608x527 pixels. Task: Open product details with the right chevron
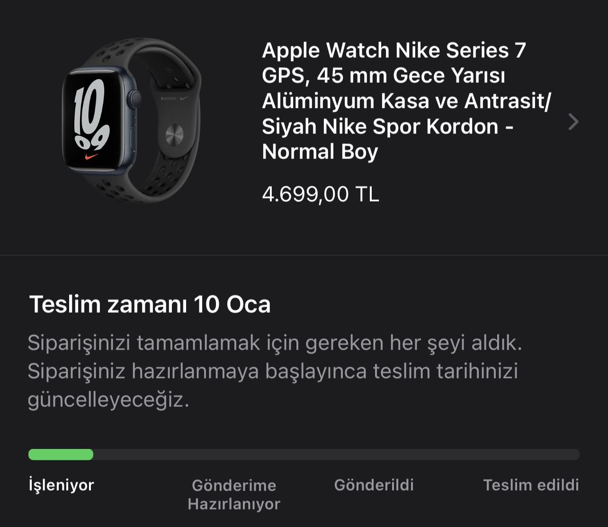click(573, 122)
